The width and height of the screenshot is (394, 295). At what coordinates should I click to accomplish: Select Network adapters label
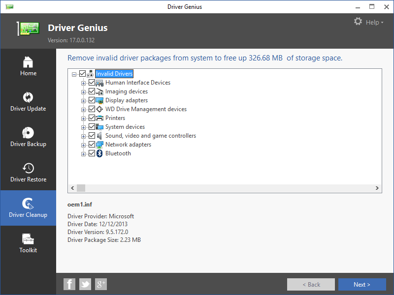tap(128, 145)
